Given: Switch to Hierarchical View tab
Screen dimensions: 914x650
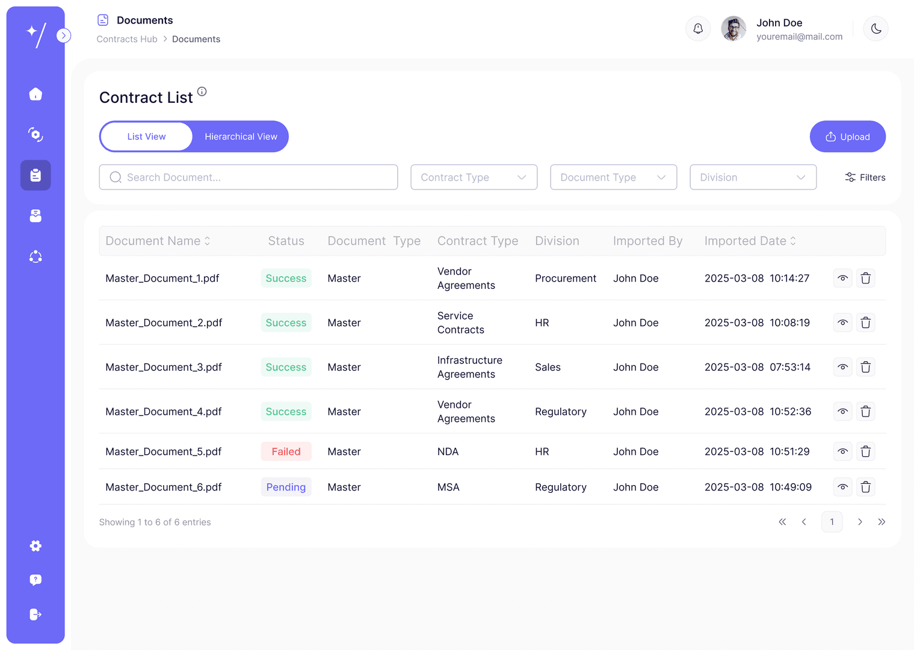Looking at the screenshot, I should 241,137.
